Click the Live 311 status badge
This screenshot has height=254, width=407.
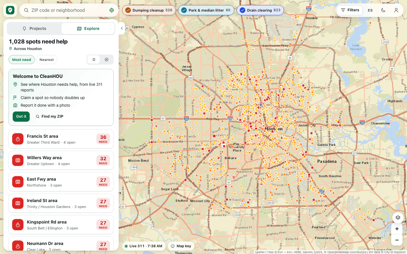point(144,246)
